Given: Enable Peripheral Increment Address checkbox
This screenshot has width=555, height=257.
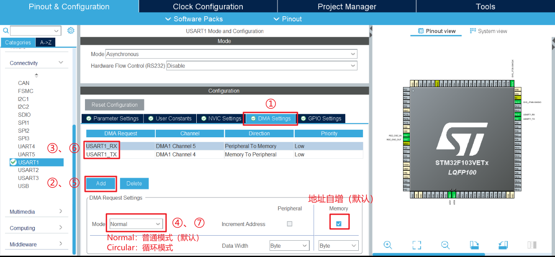Looking at the screenshot, I should 289,224.
